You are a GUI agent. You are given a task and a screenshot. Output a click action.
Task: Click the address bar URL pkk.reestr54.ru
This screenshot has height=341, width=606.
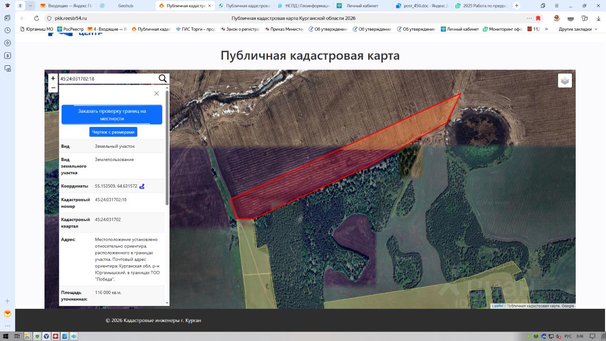pyautogui.click(x=71, y=18)
